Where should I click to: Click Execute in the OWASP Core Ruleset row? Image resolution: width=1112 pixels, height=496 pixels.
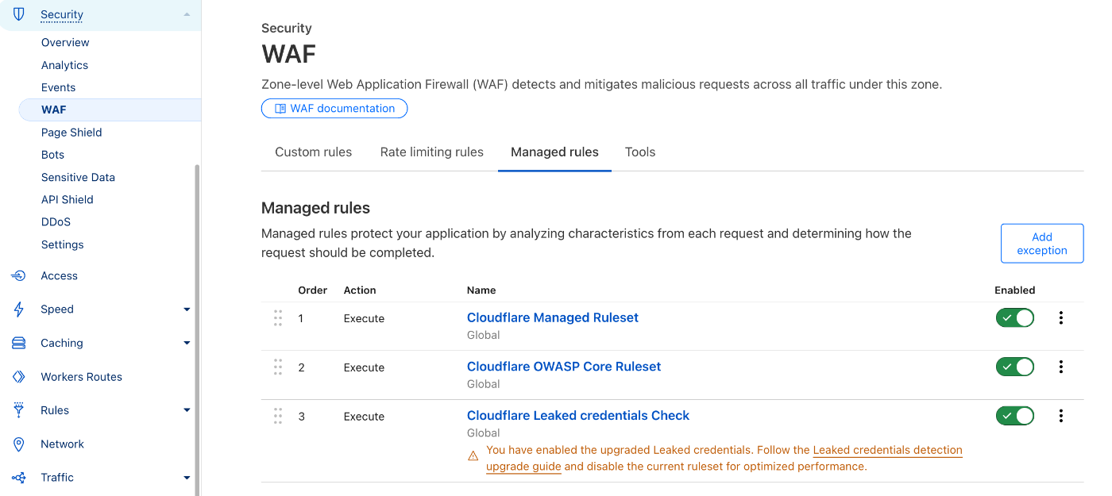[364, 368]
